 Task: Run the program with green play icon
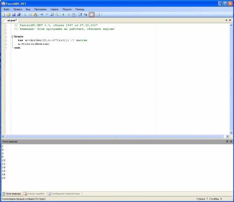[63, 14]
